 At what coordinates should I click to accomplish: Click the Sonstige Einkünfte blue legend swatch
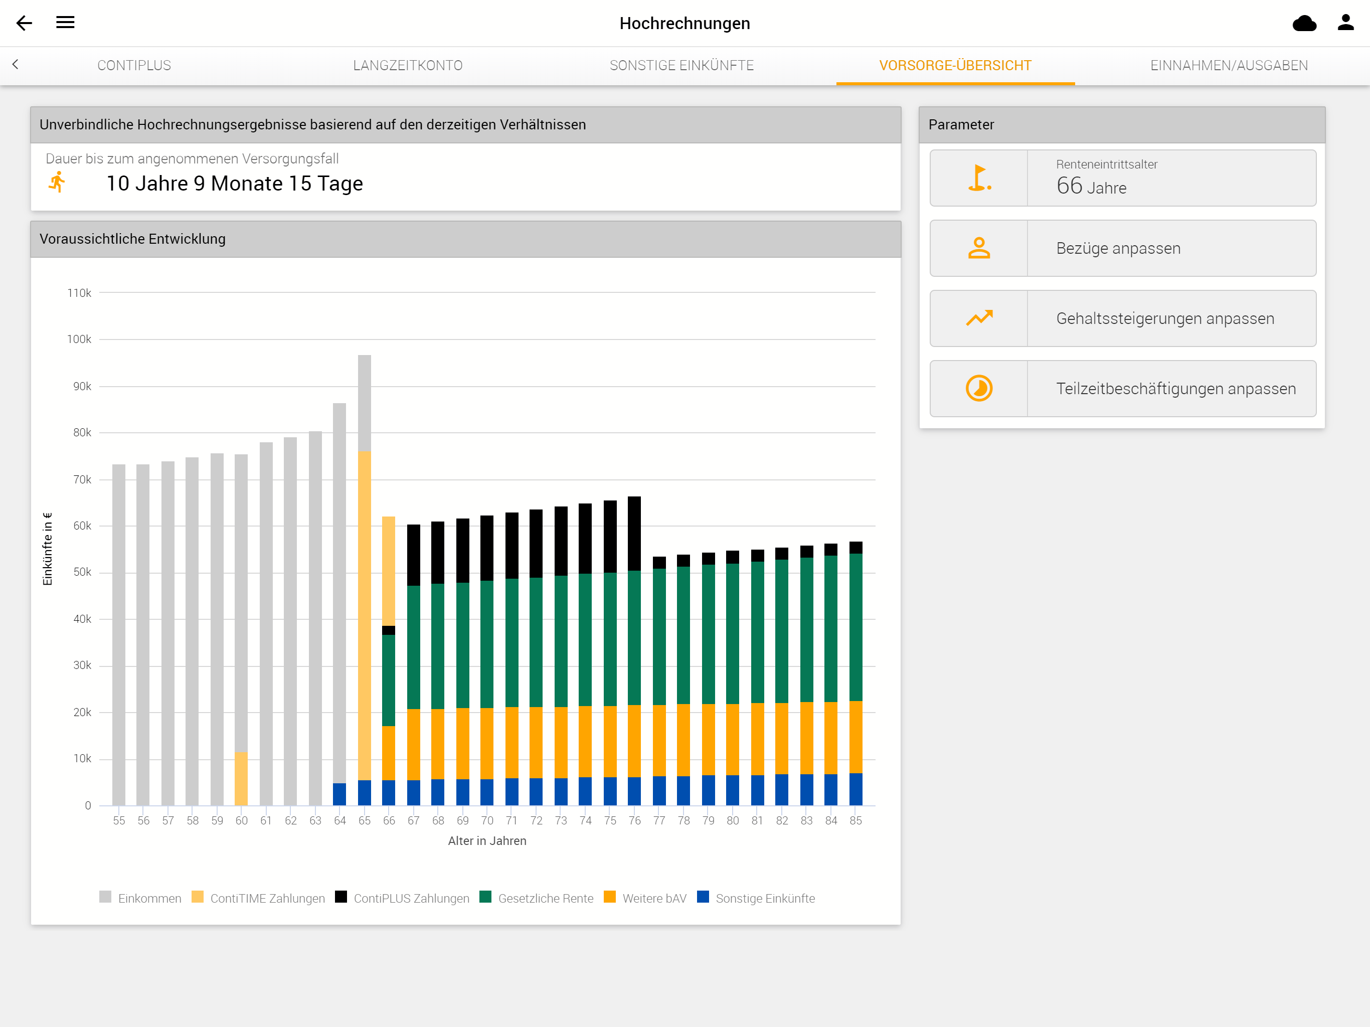(703, 896)
